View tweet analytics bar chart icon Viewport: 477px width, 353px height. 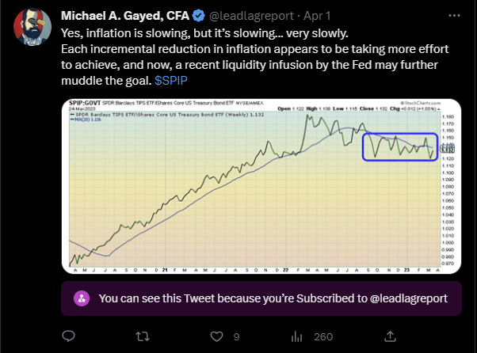tap(296, 336)
